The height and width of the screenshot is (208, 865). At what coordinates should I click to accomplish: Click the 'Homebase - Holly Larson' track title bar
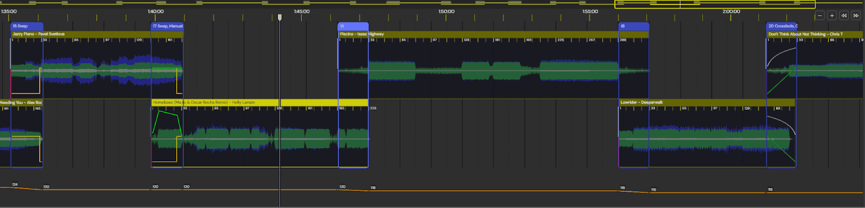pos(259,102)
